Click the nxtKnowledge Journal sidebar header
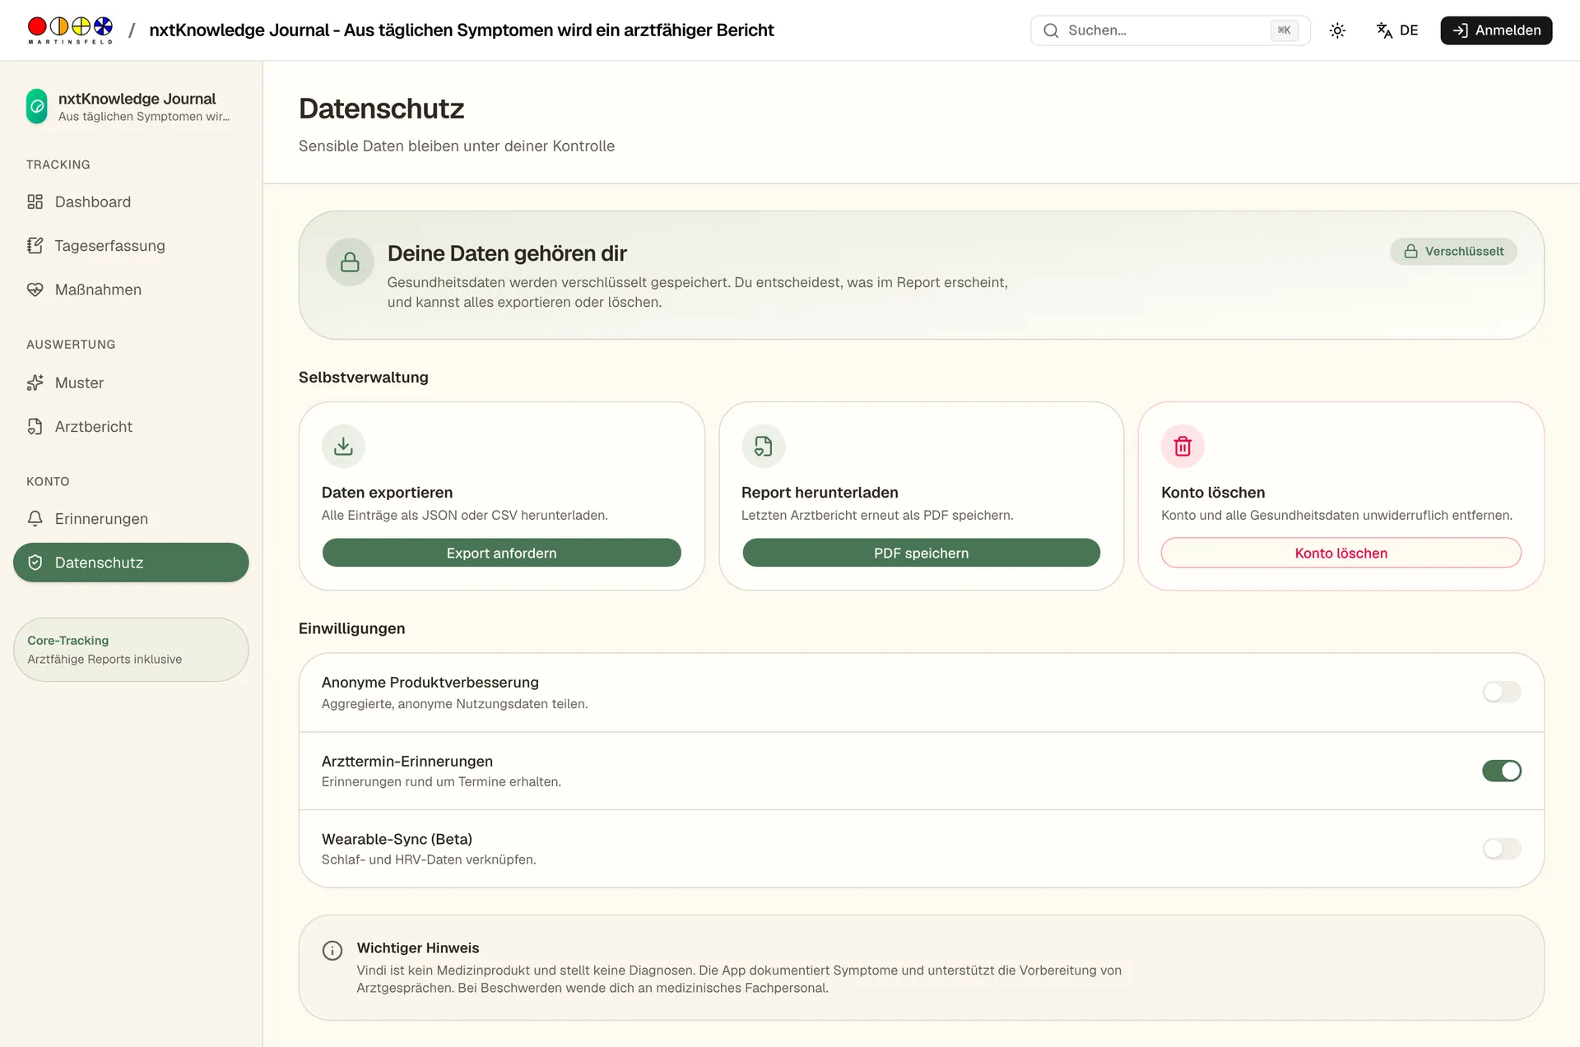The image size is (1580, 1047). tap(131, 106)
